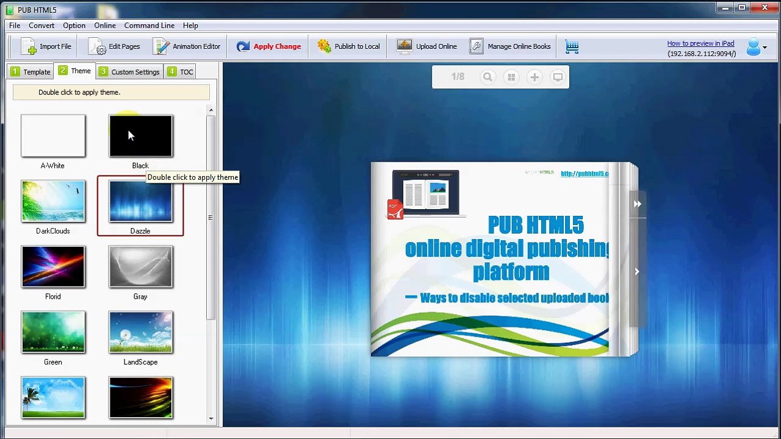The height and width of the screenshot is (439, 781).
Task: Expand the user account dropdown arrow
Action: [765, 48]
